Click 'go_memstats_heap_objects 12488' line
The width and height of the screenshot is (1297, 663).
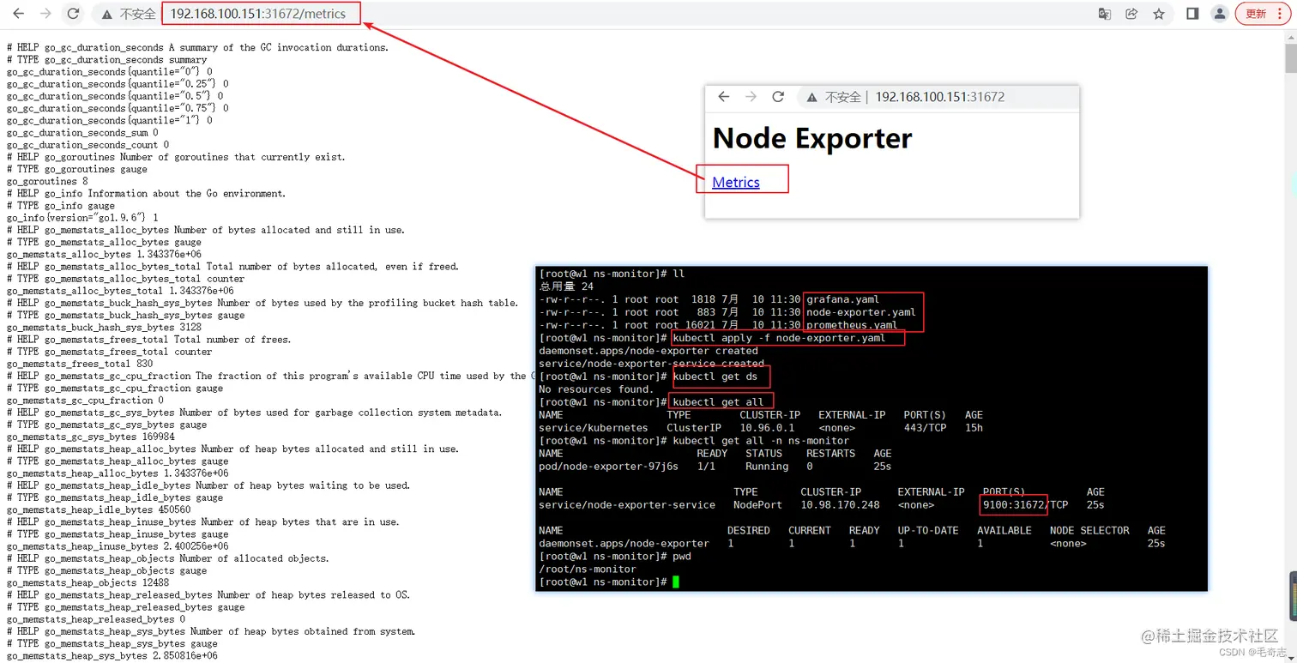coord(89,582)
